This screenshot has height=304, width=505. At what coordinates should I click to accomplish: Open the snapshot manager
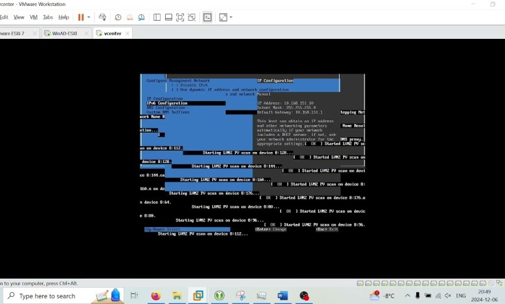click(141, 17)
